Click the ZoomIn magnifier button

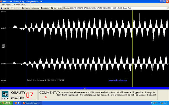(26, 8)
